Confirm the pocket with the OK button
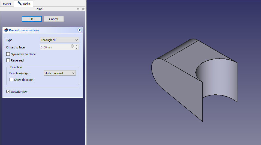Screen dimensions: 261x145 click(x=32, y=19)
